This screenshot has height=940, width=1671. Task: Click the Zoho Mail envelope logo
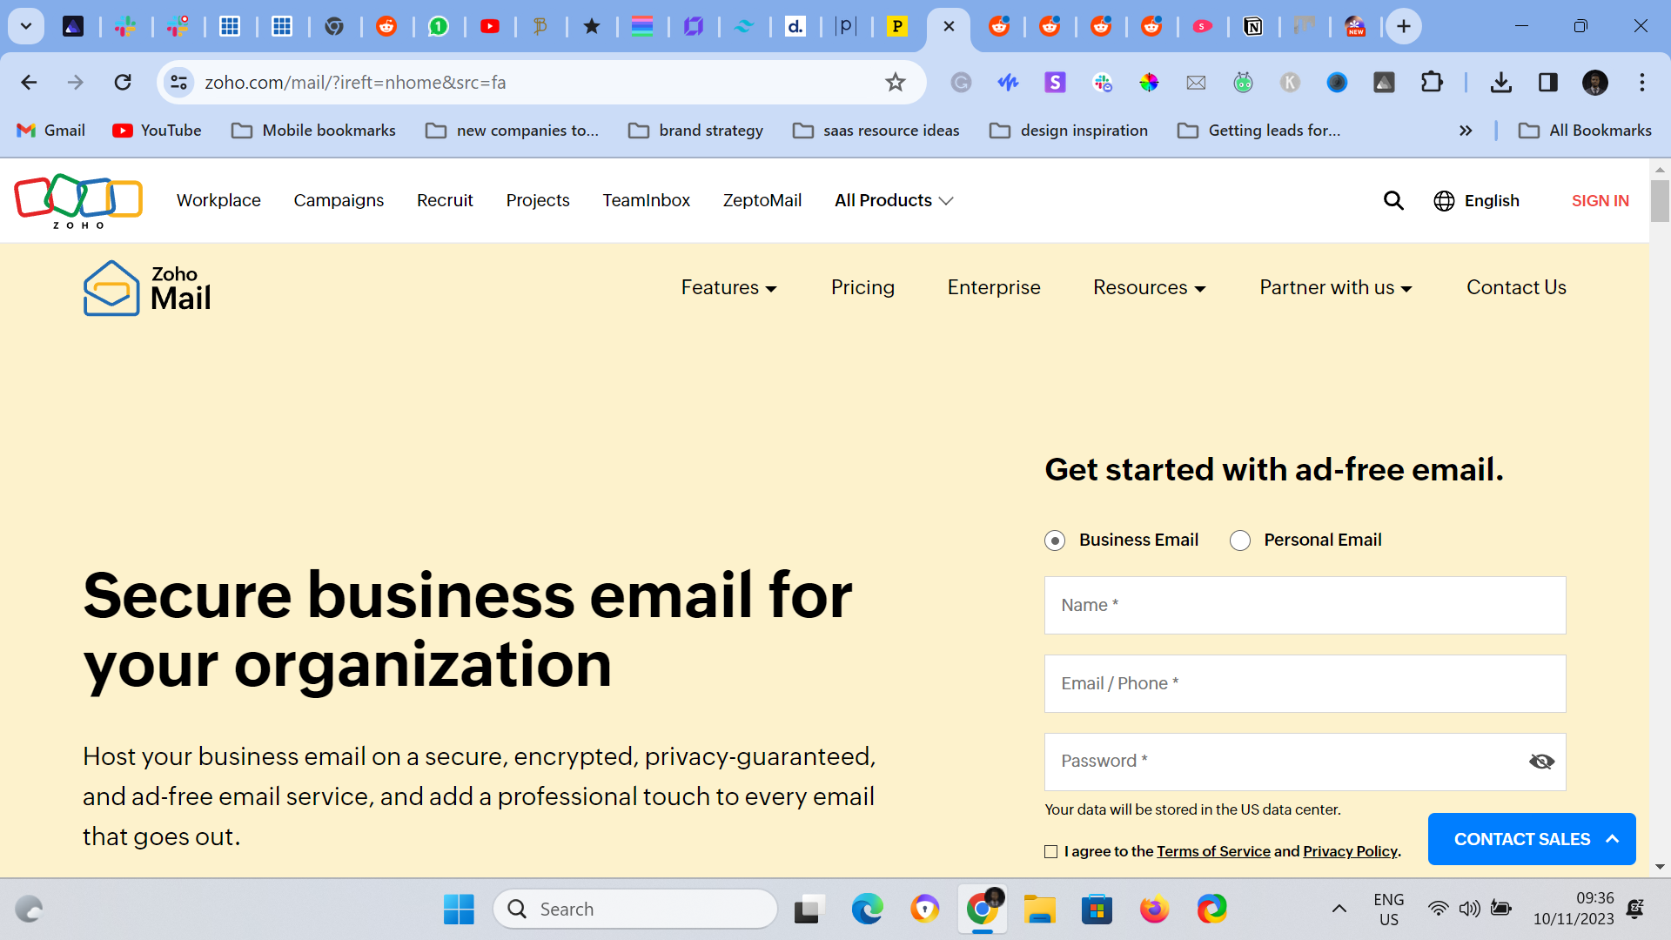pyautogui.click(x=111, y=288)
